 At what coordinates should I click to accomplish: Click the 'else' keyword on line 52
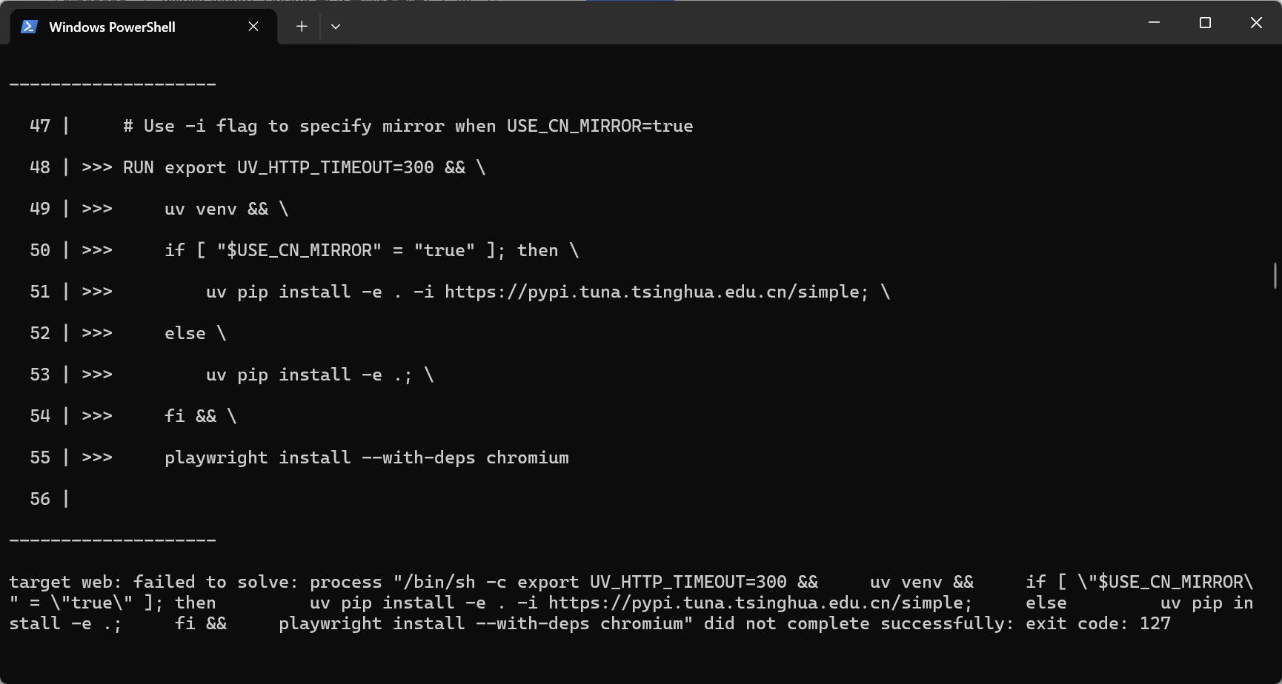click(x=185, y=333)
